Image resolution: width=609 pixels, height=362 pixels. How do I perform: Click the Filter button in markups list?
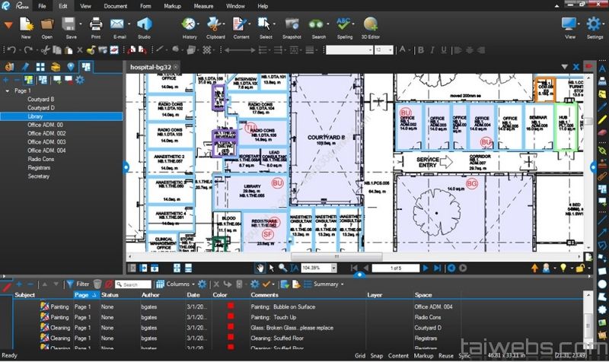[x=78, y=284]
